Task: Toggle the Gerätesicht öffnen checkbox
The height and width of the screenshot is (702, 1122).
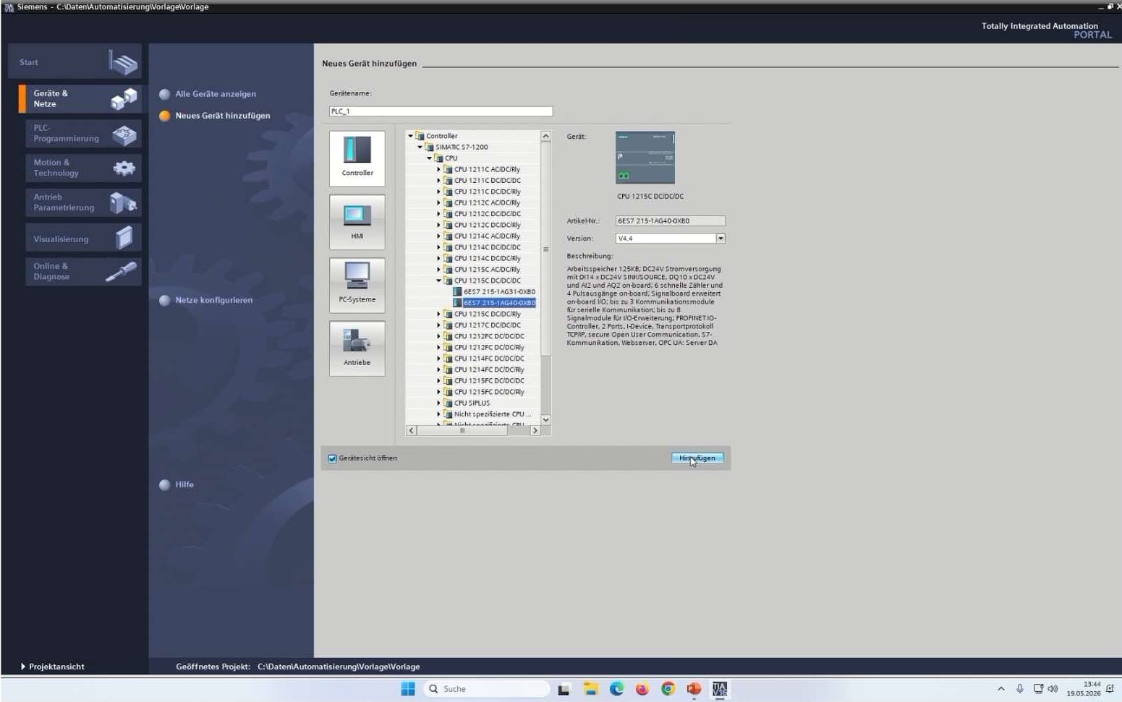Action: tap(333, 458)
